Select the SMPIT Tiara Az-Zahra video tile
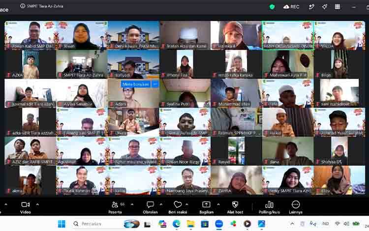 pyautogui.click(x=82, y=64)
